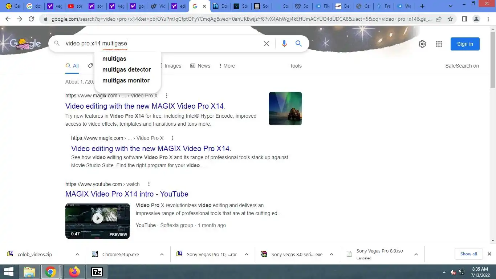This screenshot has height=279, width=496.
Task: Switch to News results
Action: 200,66
